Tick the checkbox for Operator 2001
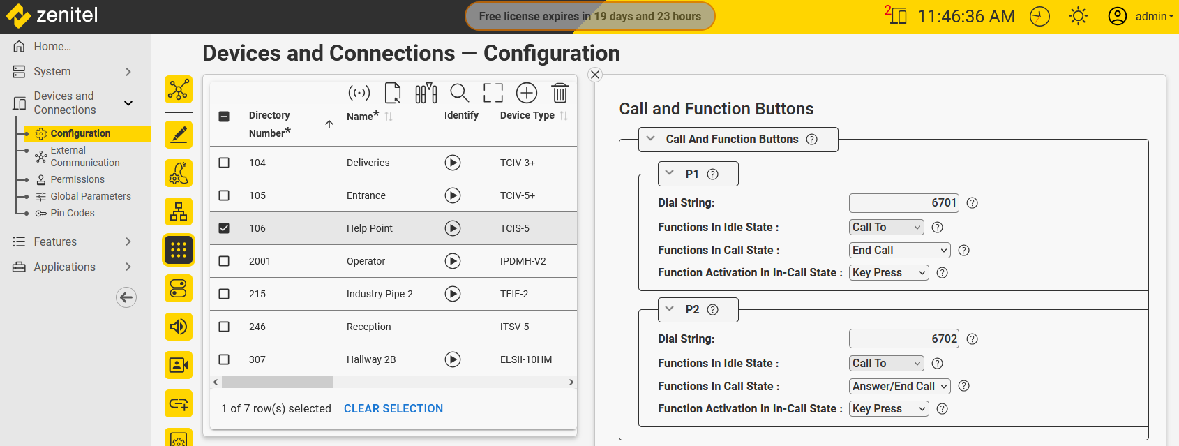The height and width of the screenshot is (446, 1179). pyautogui.click(x=224, y=261)
